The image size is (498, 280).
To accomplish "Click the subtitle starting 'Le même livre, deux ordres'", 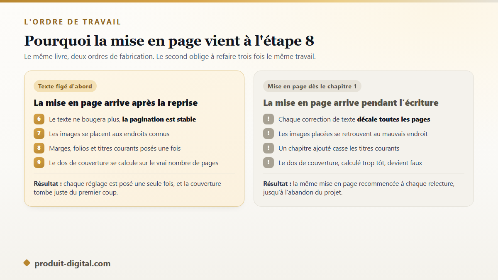I will click(x=170, y=56).
